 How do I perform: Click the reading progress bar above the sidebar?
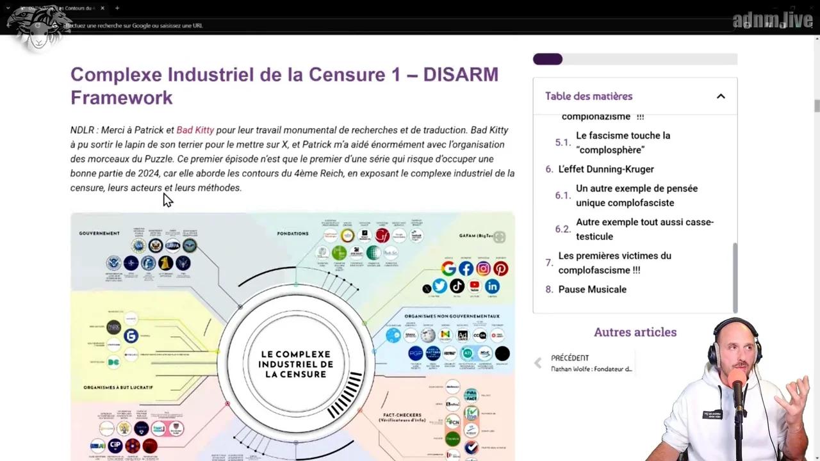634,59
